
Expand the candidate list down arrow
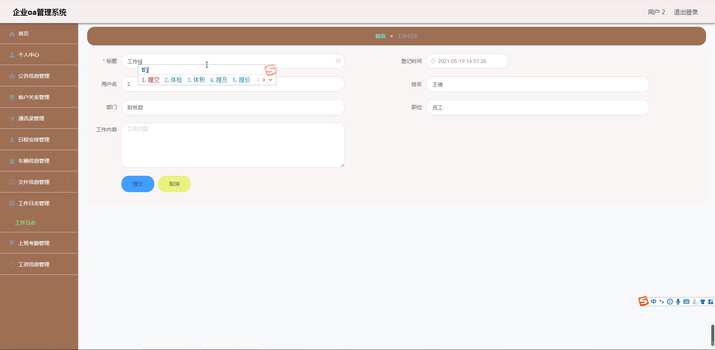point(271,80)
